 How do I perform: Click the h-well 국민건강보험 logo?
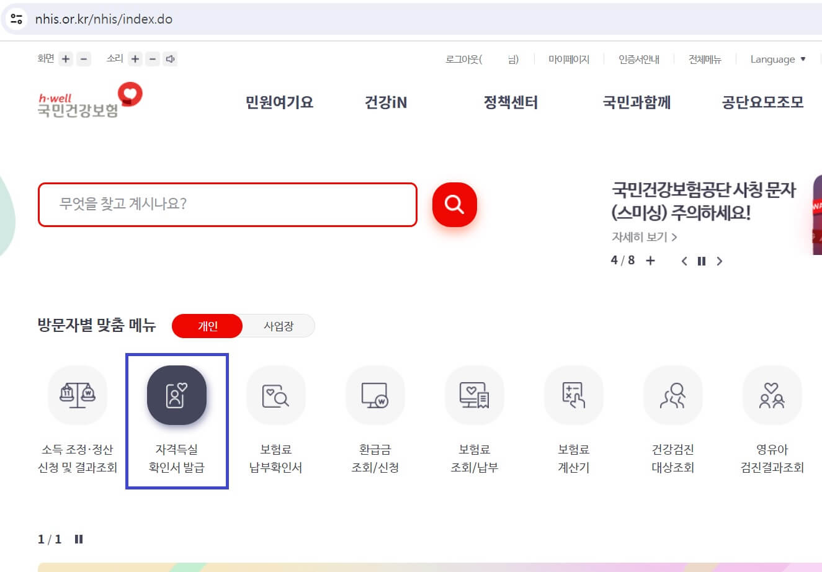point(90,101)
